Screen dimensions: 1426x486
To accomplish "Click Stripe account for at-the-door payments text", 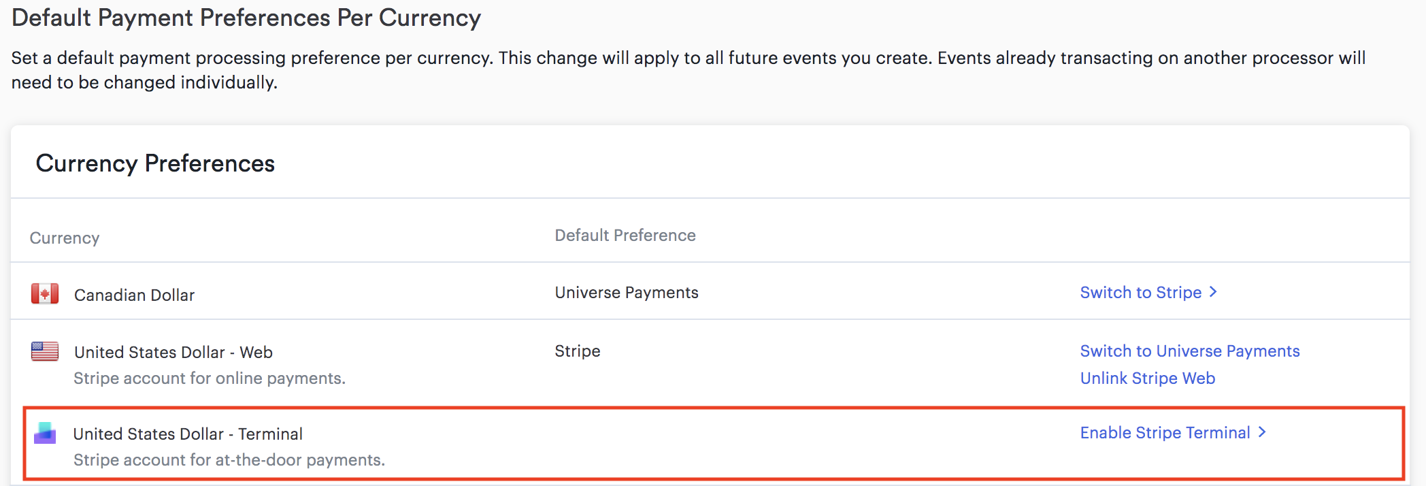I will tap(229, 460).
